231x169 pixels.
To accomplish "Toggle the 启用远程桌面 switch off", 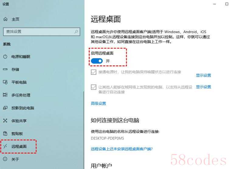I will click(97, 61).
